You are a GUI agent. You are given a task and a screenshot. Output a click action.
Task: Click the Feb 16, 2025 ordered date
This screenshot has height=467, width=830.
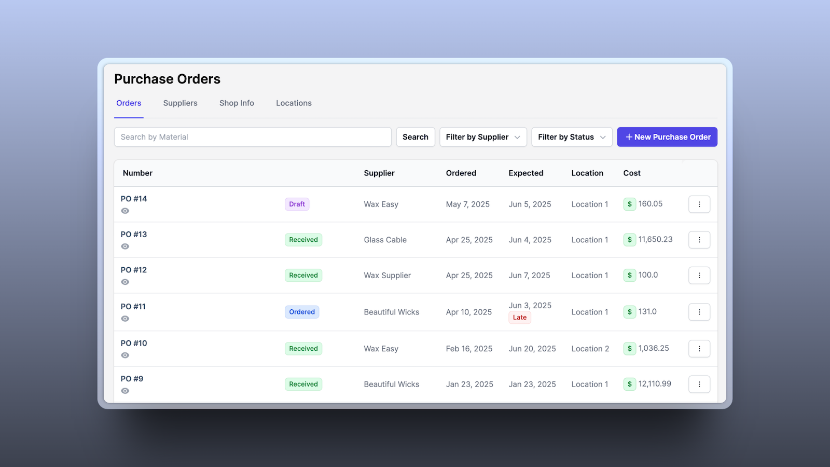(469, 349)
